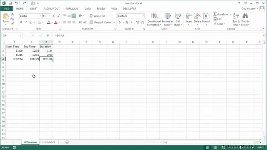This screenshot has width=267, height=150.
Task: Open the FILE tab
Action: pos(7,8)
